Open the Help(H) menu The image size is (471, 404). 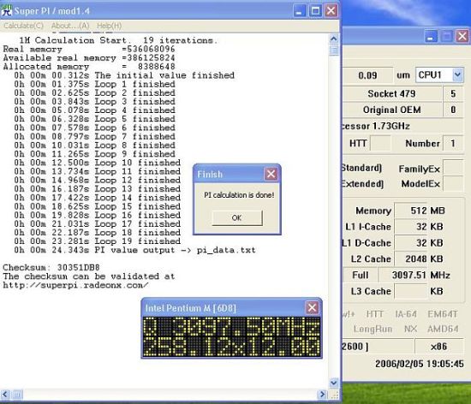[x=109, y=26]
